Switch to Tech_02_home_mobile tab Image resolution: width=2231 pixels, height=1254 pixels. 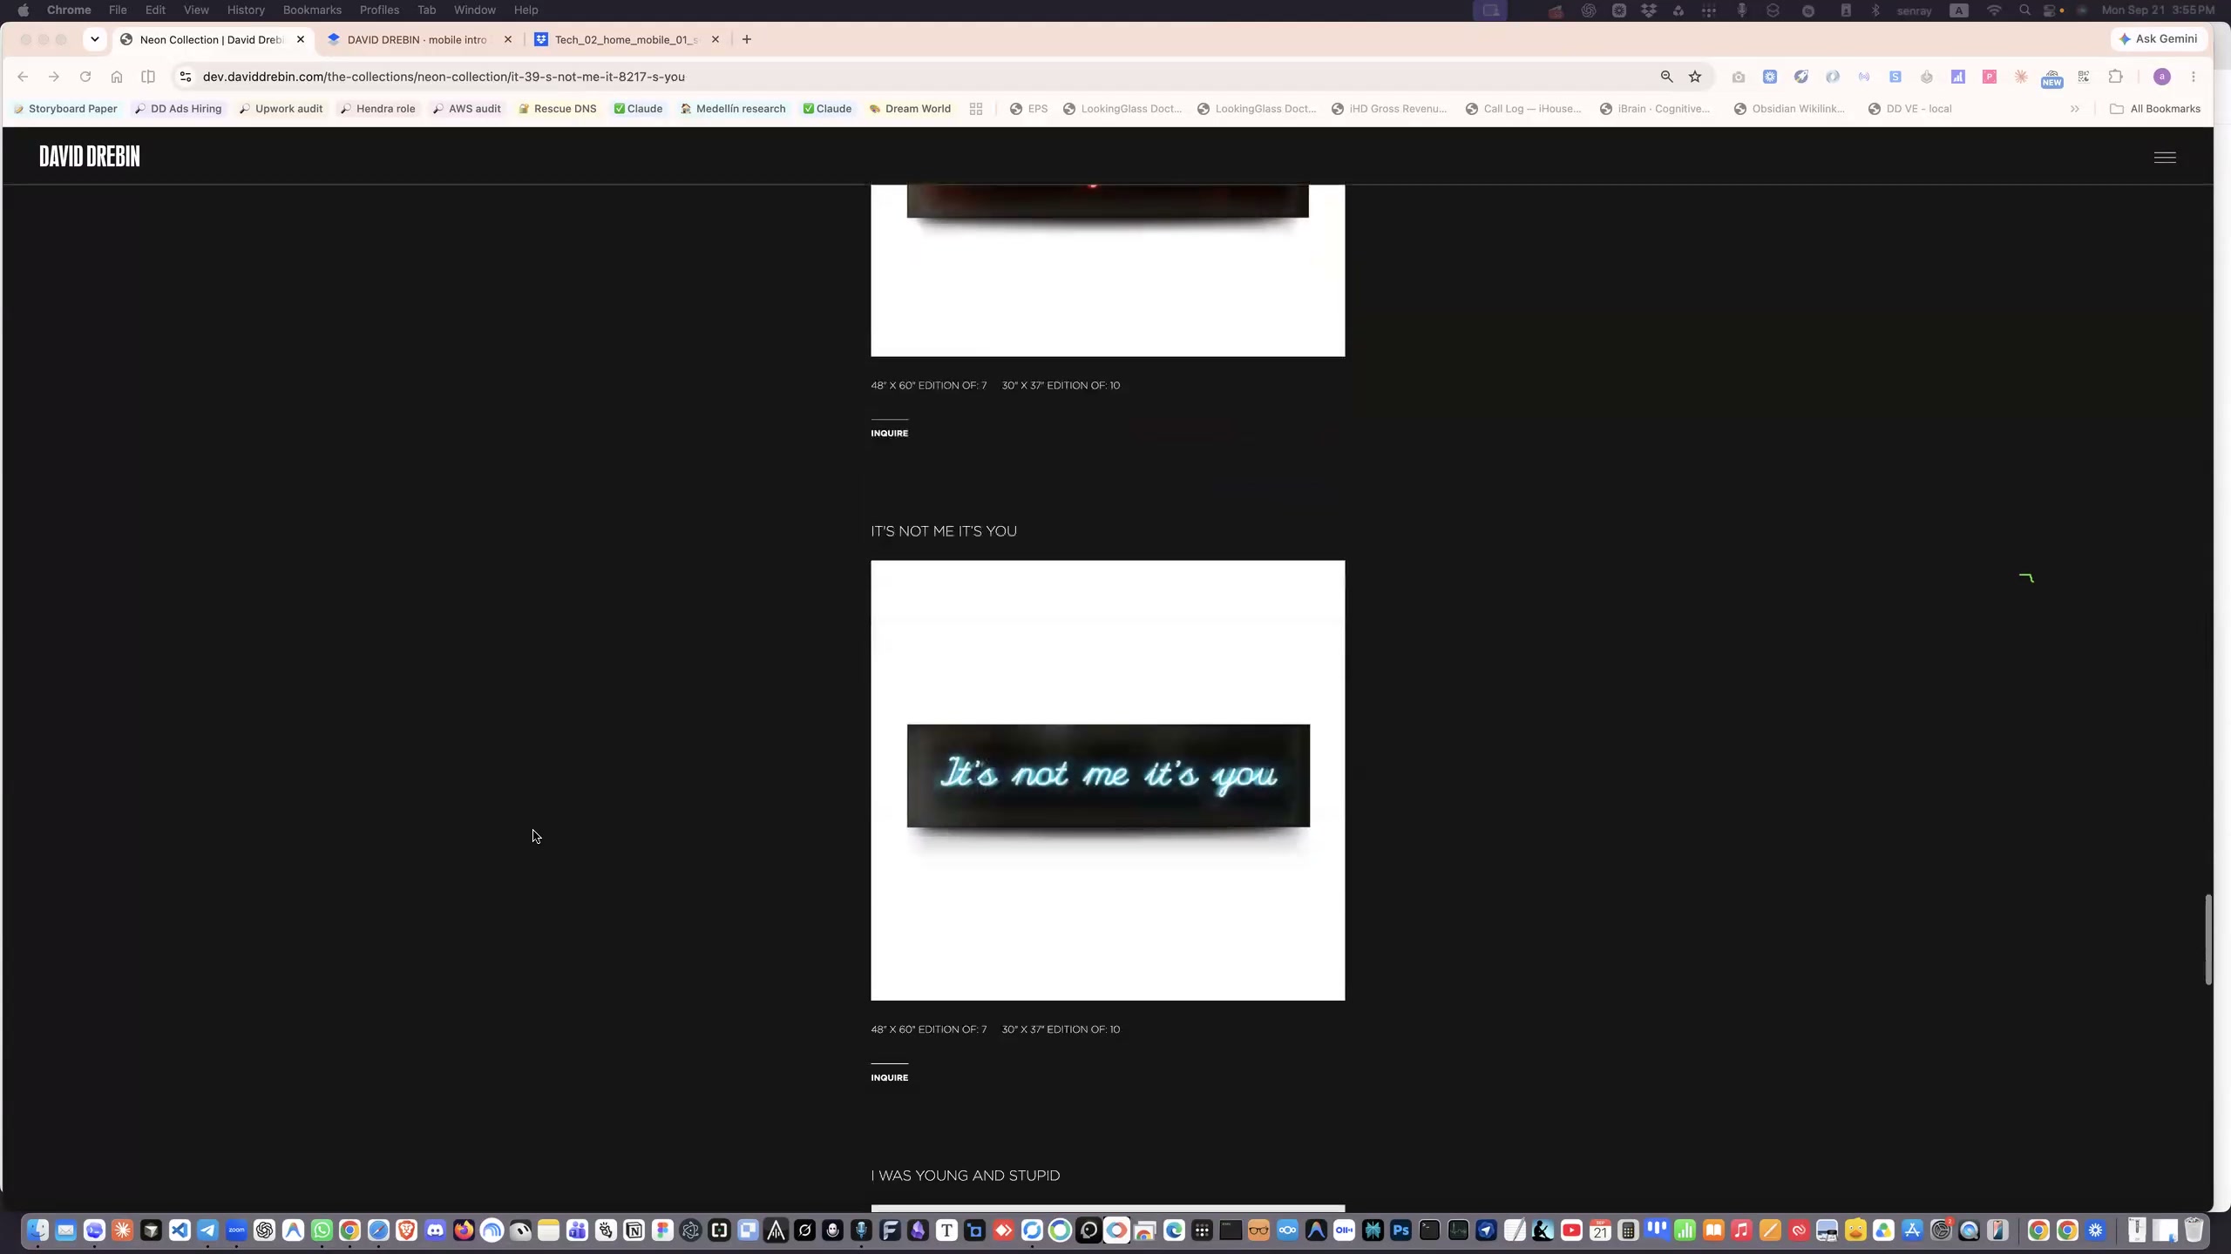(627, 39)
